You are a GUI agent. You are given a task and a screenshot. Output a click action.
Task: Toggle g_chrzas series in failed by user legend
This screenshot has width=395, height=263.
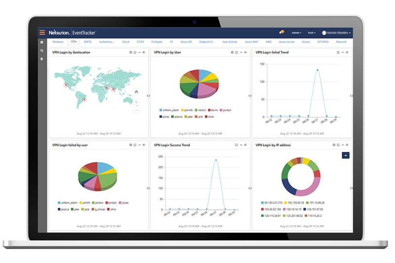coord(98,209)
